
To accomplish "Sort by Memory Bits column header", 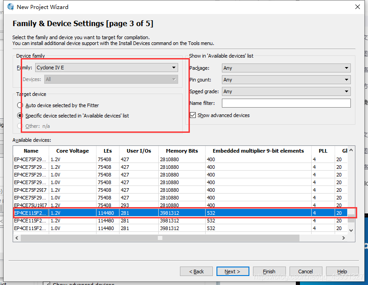I will 182,151.
